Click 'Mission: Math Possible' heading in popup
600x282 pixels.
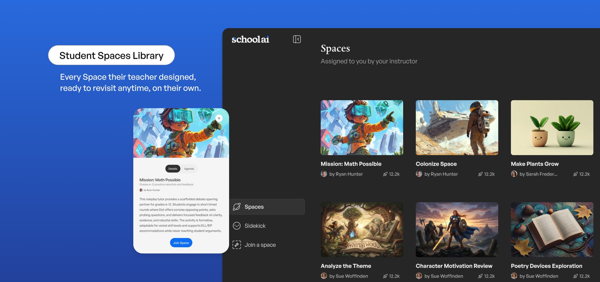coord(160,180)
